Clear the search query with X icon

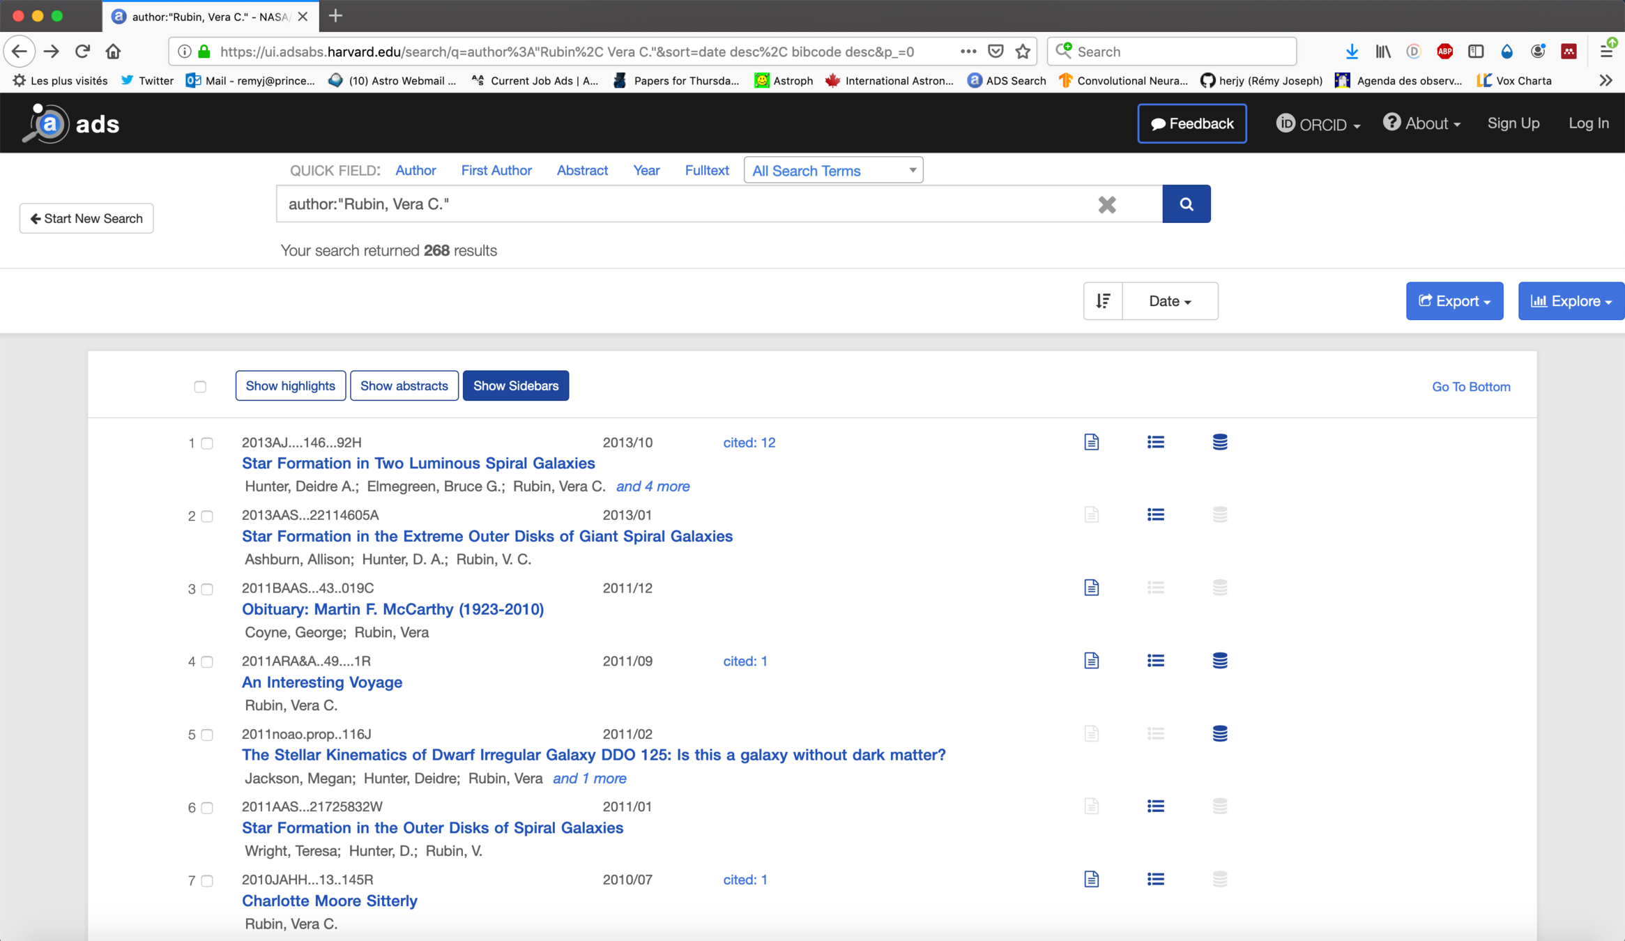[1106, 204]
